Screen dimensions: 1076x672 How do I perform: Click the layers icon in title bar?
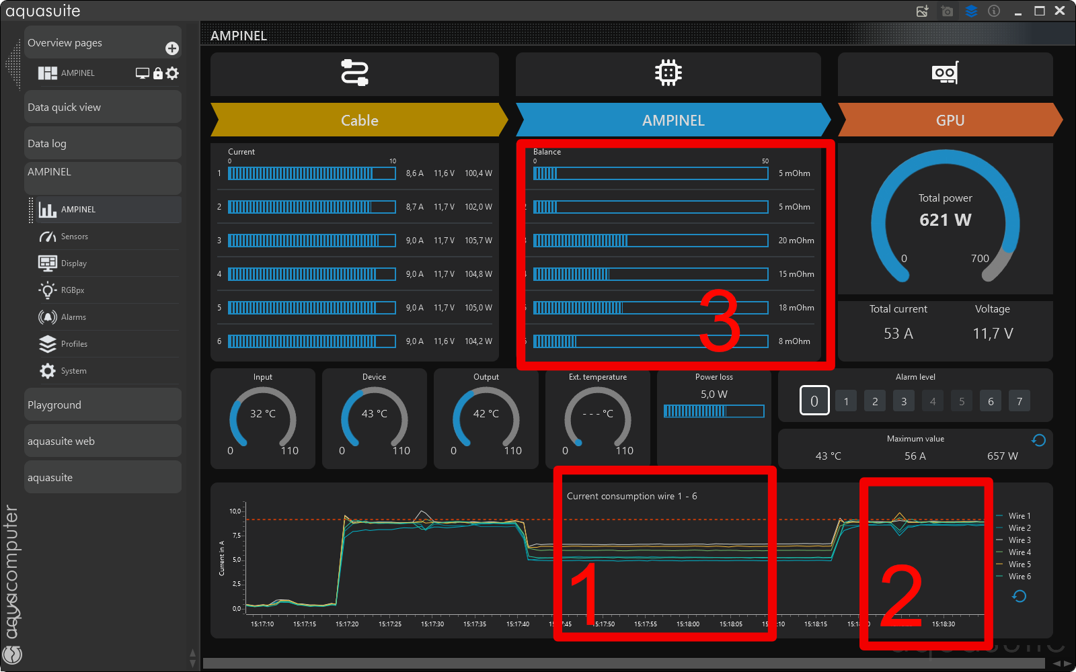coord(971,11)
